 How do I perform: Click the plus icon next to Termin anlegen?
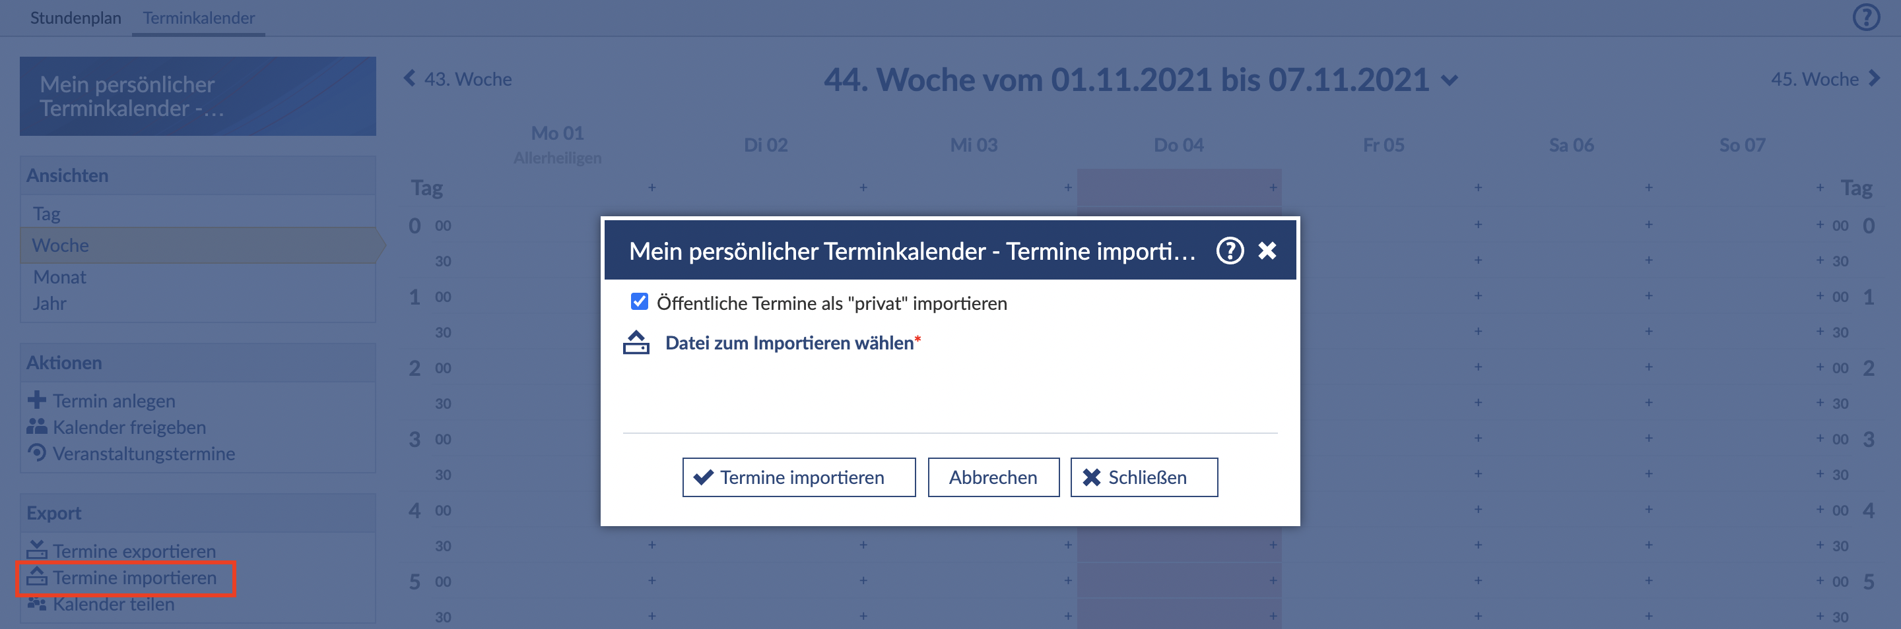point(36,400)
